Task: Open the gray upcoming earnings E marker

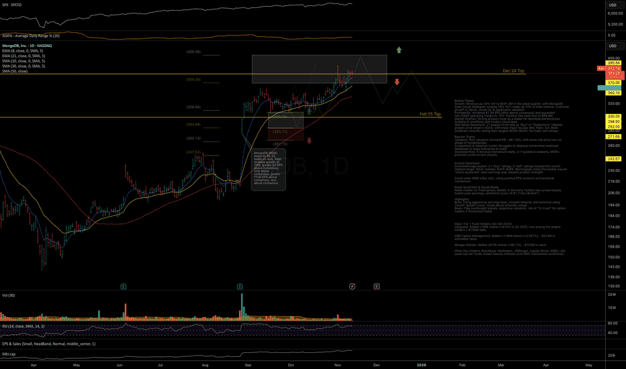Action: tap(377, 286)
